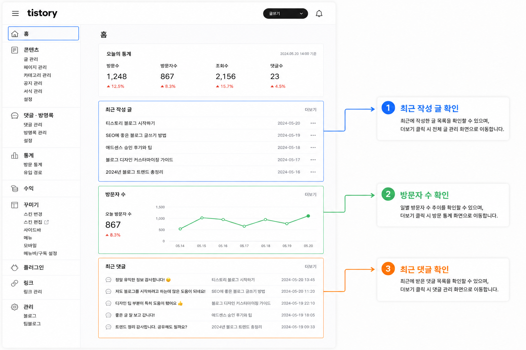Open 설정 under 콘텐츠 section

coord(28,99)
